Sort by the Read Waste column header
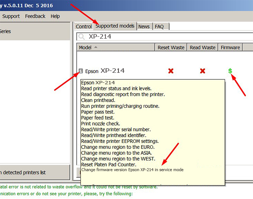 click(202, 48)
